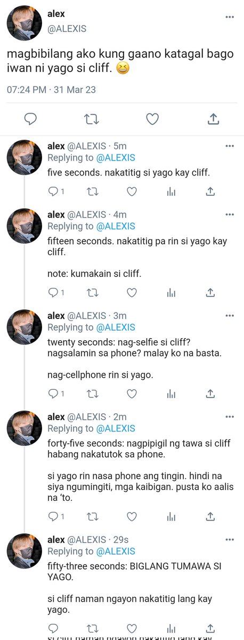Share the main tweet via upload icon
Image resolution: width=244 pixels, height=640 pixels.
[x=213, y=119]
